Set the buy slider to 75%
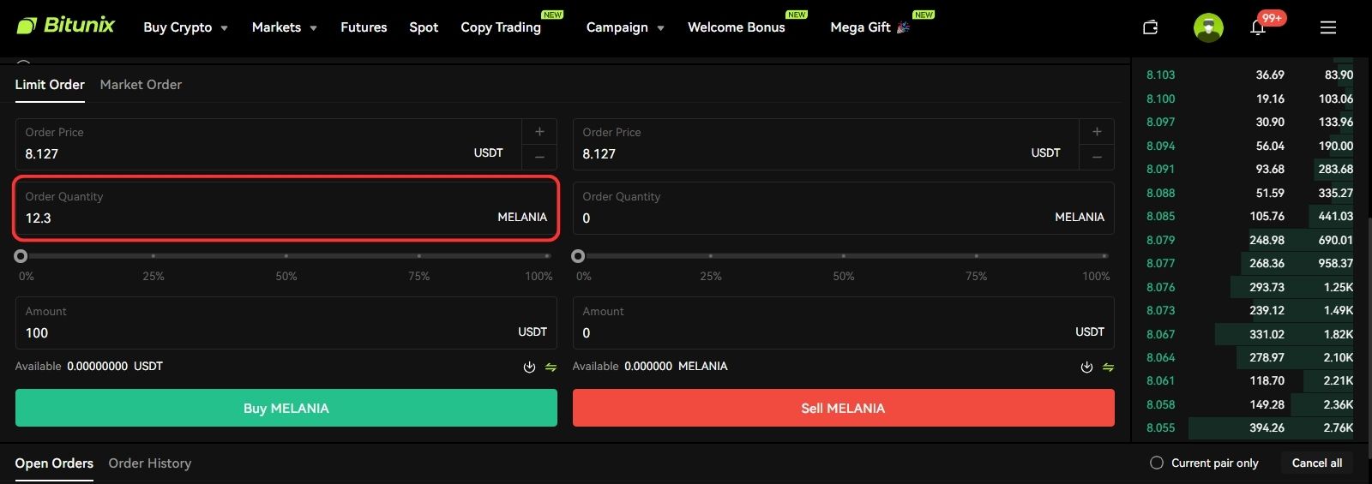 (418, 256)
